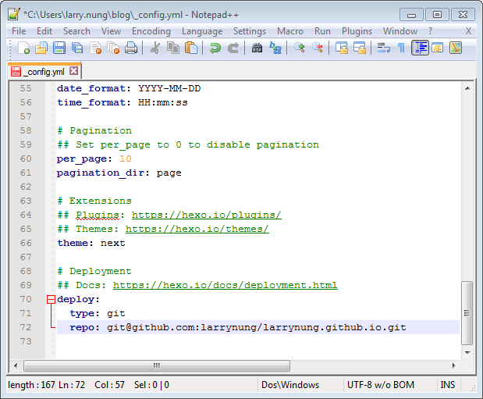Open a file with the folder icon
Image resolution: width=483 pixels, height=399 pixels.
41,48
